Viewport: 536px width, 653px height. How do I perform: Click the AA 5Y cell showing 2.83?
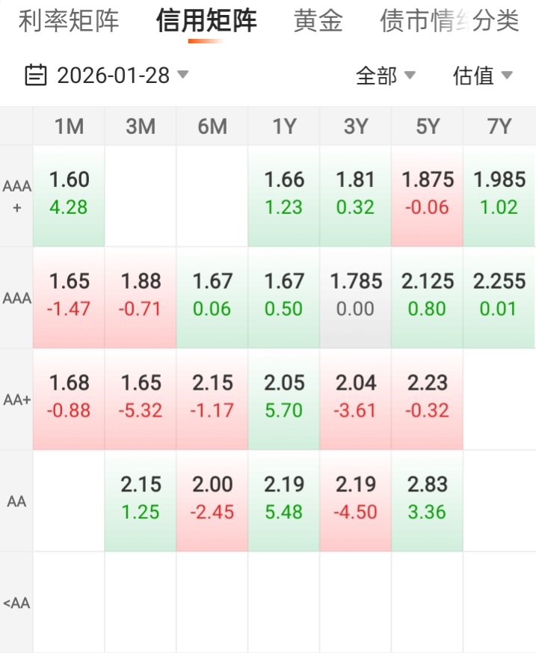(428, 499)
